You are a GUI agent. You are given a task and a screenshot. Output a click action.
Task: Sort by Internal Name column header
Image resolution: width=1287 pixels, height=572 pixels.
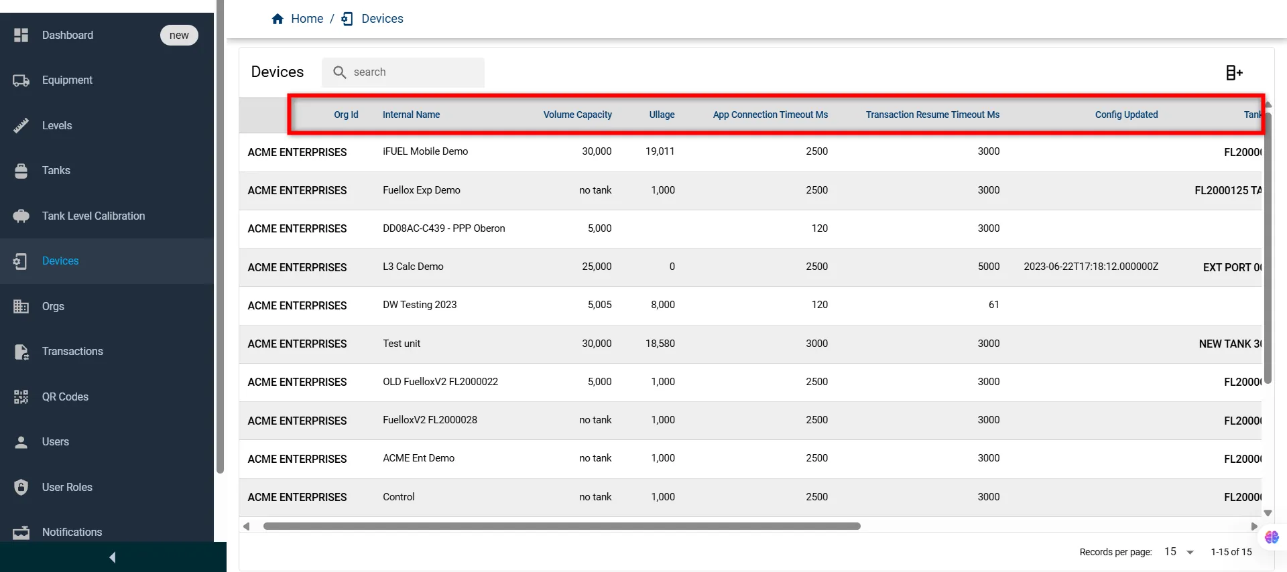pos(411,115)
